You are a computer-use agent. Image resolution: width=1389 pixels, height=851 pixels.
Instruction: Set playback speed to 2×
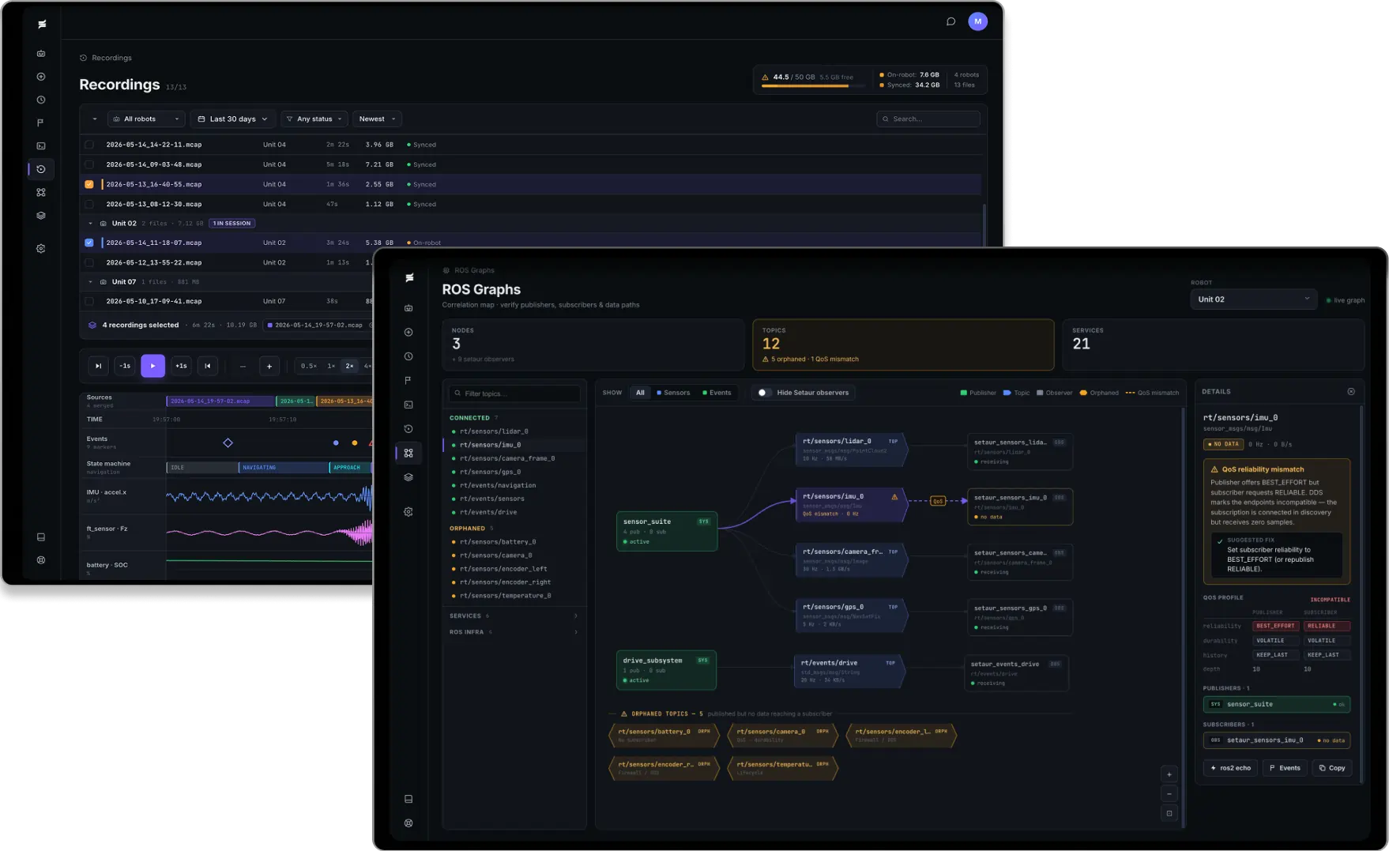point(349,366)
